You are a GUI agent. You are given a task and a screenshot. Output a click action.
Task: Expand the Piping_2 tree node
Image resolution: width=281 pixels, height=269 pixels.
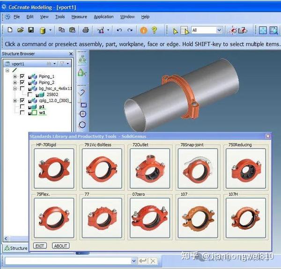point(15,82)
